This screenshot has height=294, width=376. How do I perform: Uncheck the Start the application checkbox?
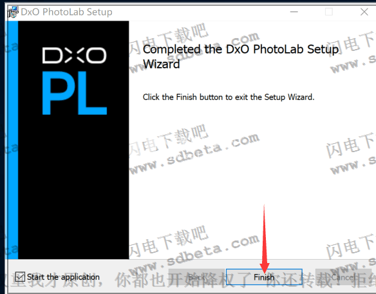[x=20, y=277]
